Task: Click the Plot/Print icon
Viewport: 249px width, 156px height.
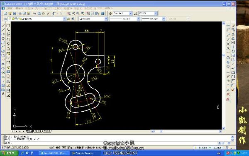Action: 20,14
